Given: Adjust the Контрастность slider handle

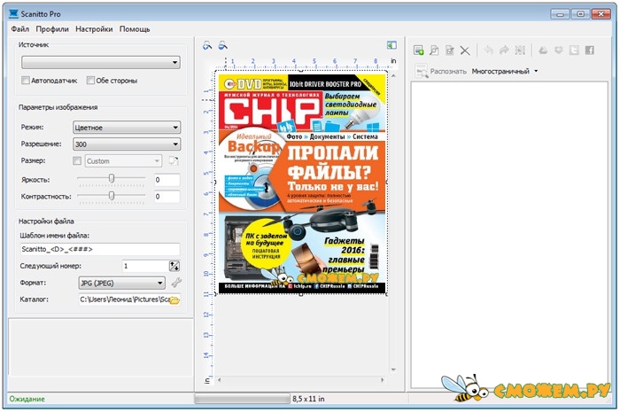Looking at the screenshot, I should (112, 195).
